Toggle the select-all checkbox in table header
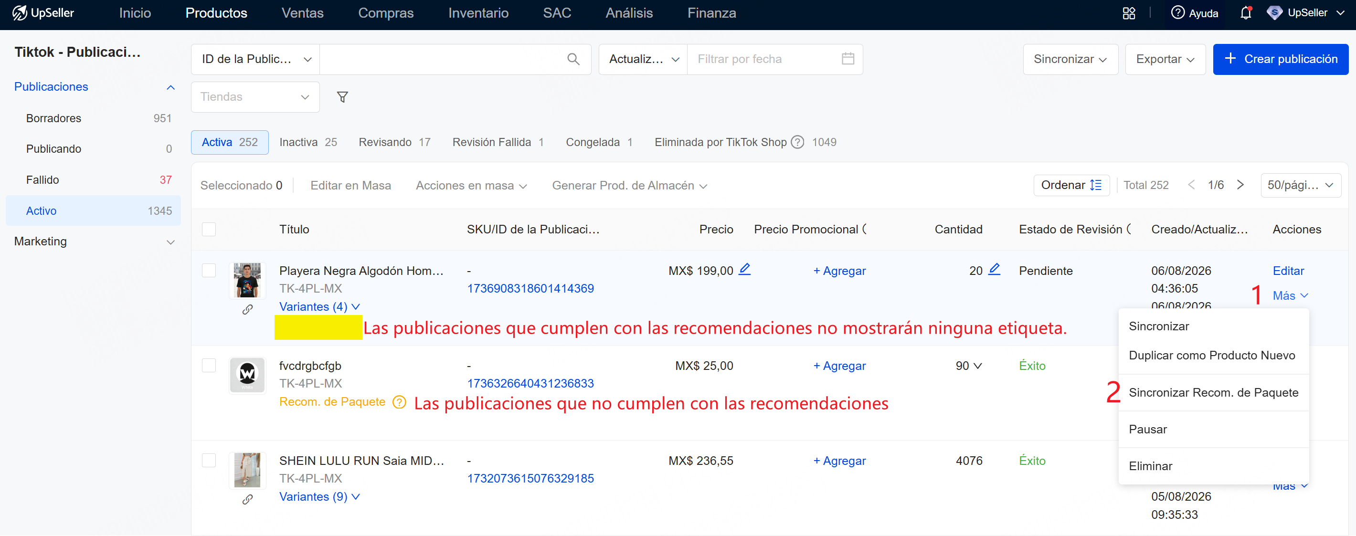1356x536 pixels. pos(209,229)
